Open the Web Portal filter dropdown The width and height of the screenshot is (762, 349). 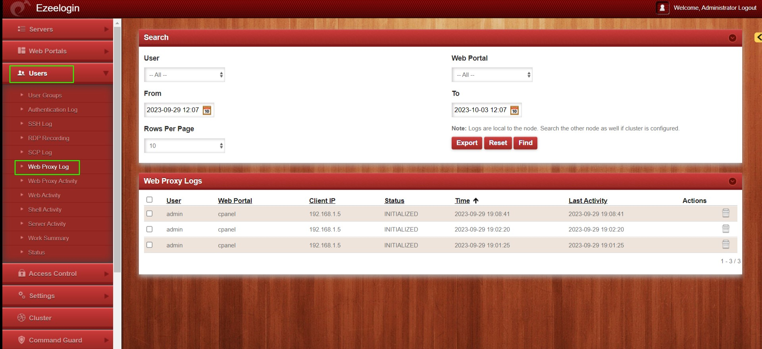click(492, 75)
